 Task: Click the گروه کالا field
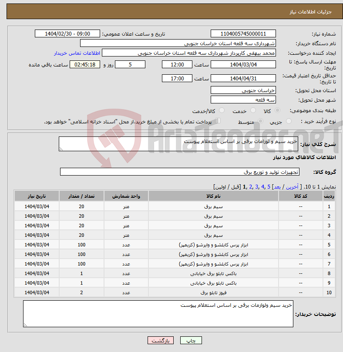[x=179, y=172]
